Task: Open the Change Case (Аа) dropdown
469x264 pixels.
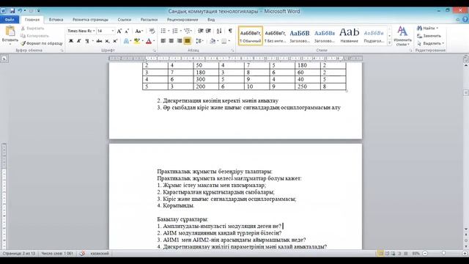Action: pos(139,31)
